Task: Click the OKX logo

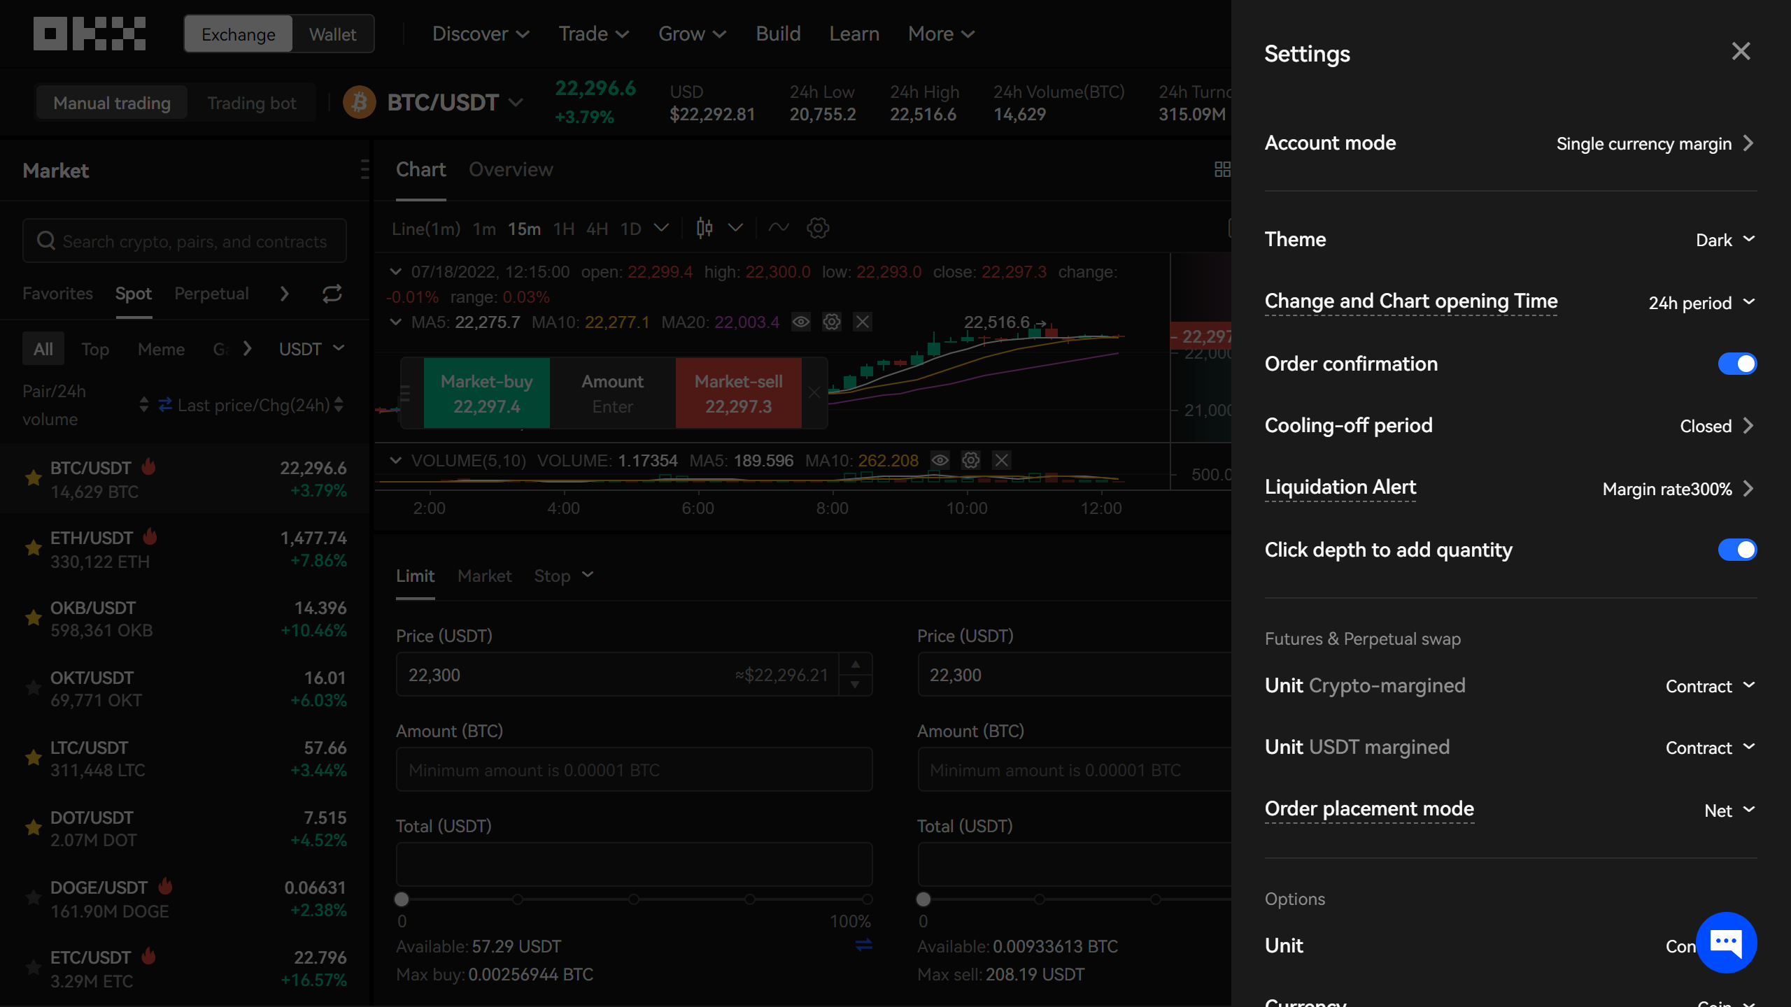Action: pos(90,34)
